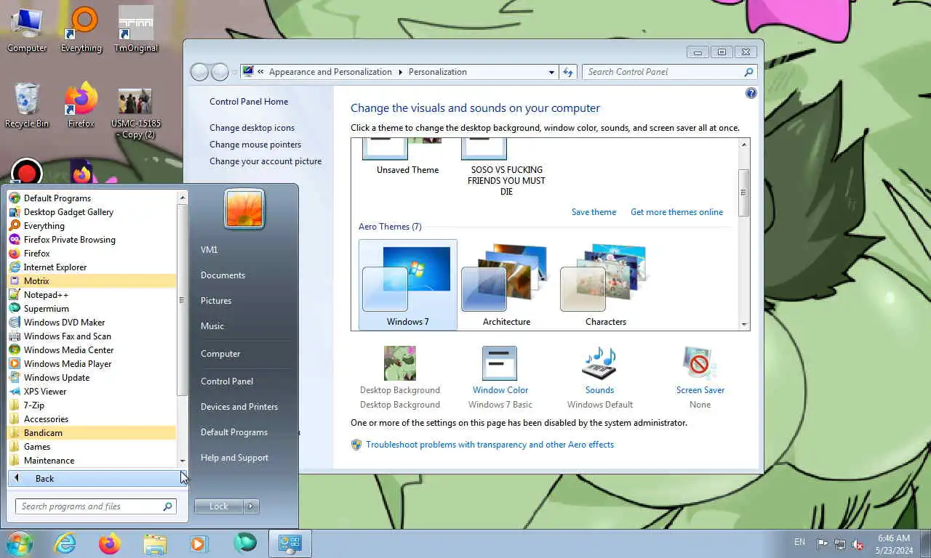Open Troubleshoot problems with transparency link
Viewport: 931px width, 558px height.
[x=490, y=445]
